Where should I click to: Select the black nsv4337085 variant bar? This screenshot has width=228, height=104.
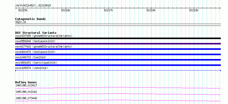pos(118,38)
